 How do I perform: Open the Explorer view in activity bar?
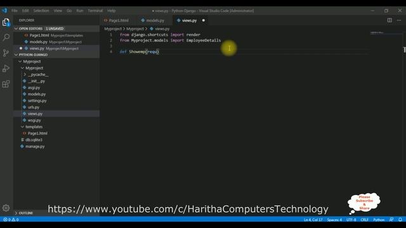coord(6,22)
